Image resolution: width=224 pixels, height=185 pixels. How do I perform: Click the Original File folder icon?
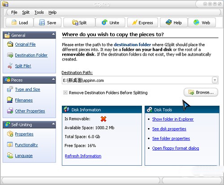[10, 44]
